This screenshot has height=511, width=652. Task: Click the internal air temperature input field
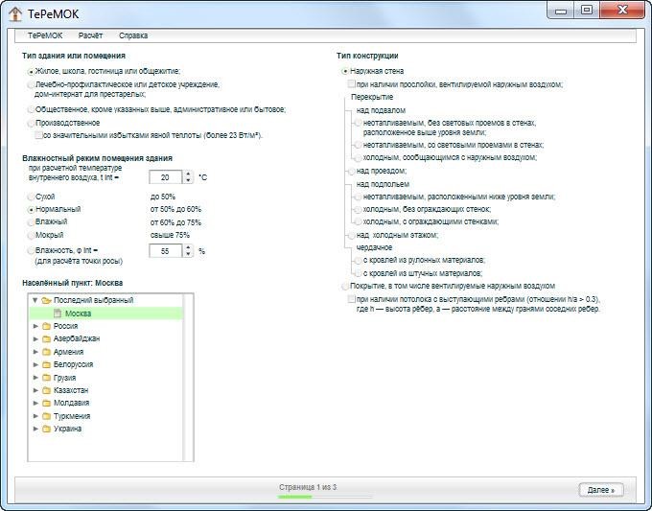click(165, 177)
